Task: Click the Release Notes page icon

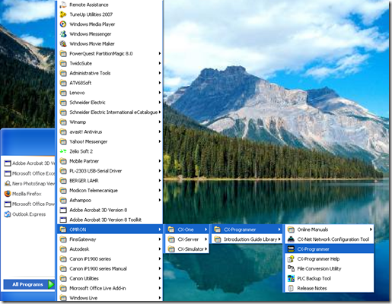Action: pyautogui.click(x=291, y=288)
